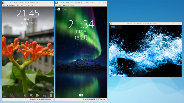Click the 21:34 clock on Sailfish lock screen

[81, 24]
